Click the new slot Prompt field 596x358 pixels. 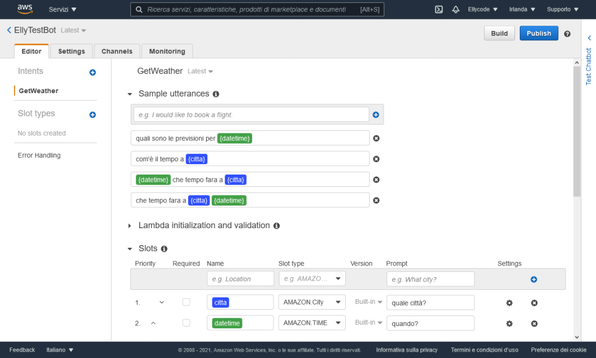(430, 279)
